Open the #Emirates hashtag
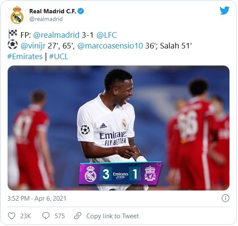Image resolution: width=238 pixels, height=226 pixels. (25, 57)
